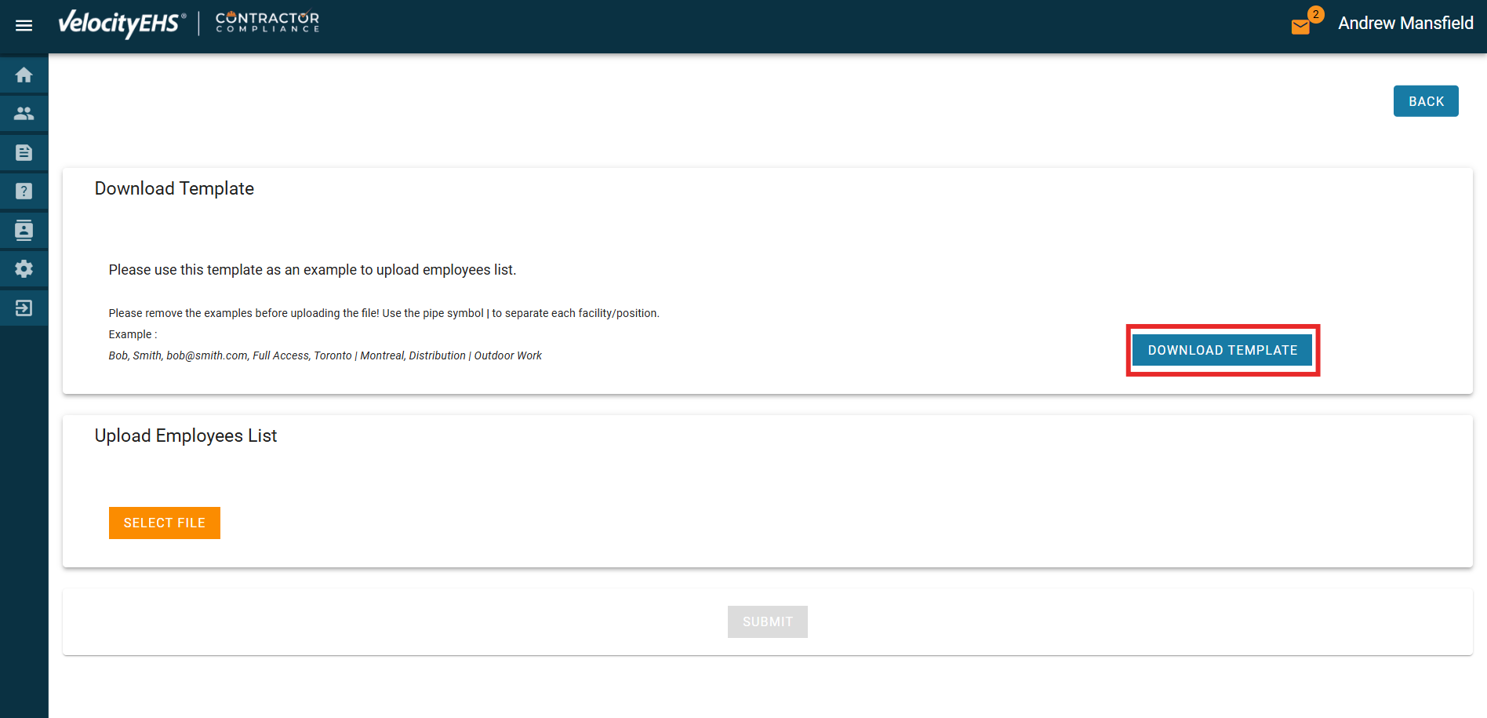Click the Upload Employees List heading
The image size is (1487, 718).
[186, 436]
